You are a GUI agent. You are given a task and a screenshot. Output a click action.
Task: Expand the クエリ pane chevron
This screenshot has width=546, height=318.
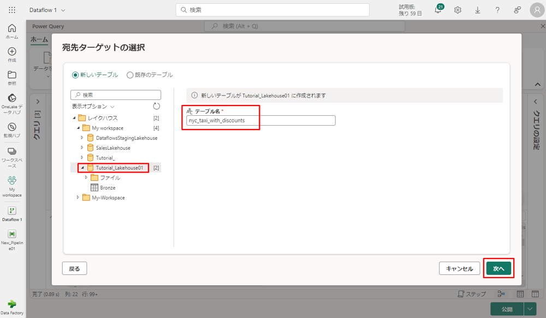(x=38, y=102)
